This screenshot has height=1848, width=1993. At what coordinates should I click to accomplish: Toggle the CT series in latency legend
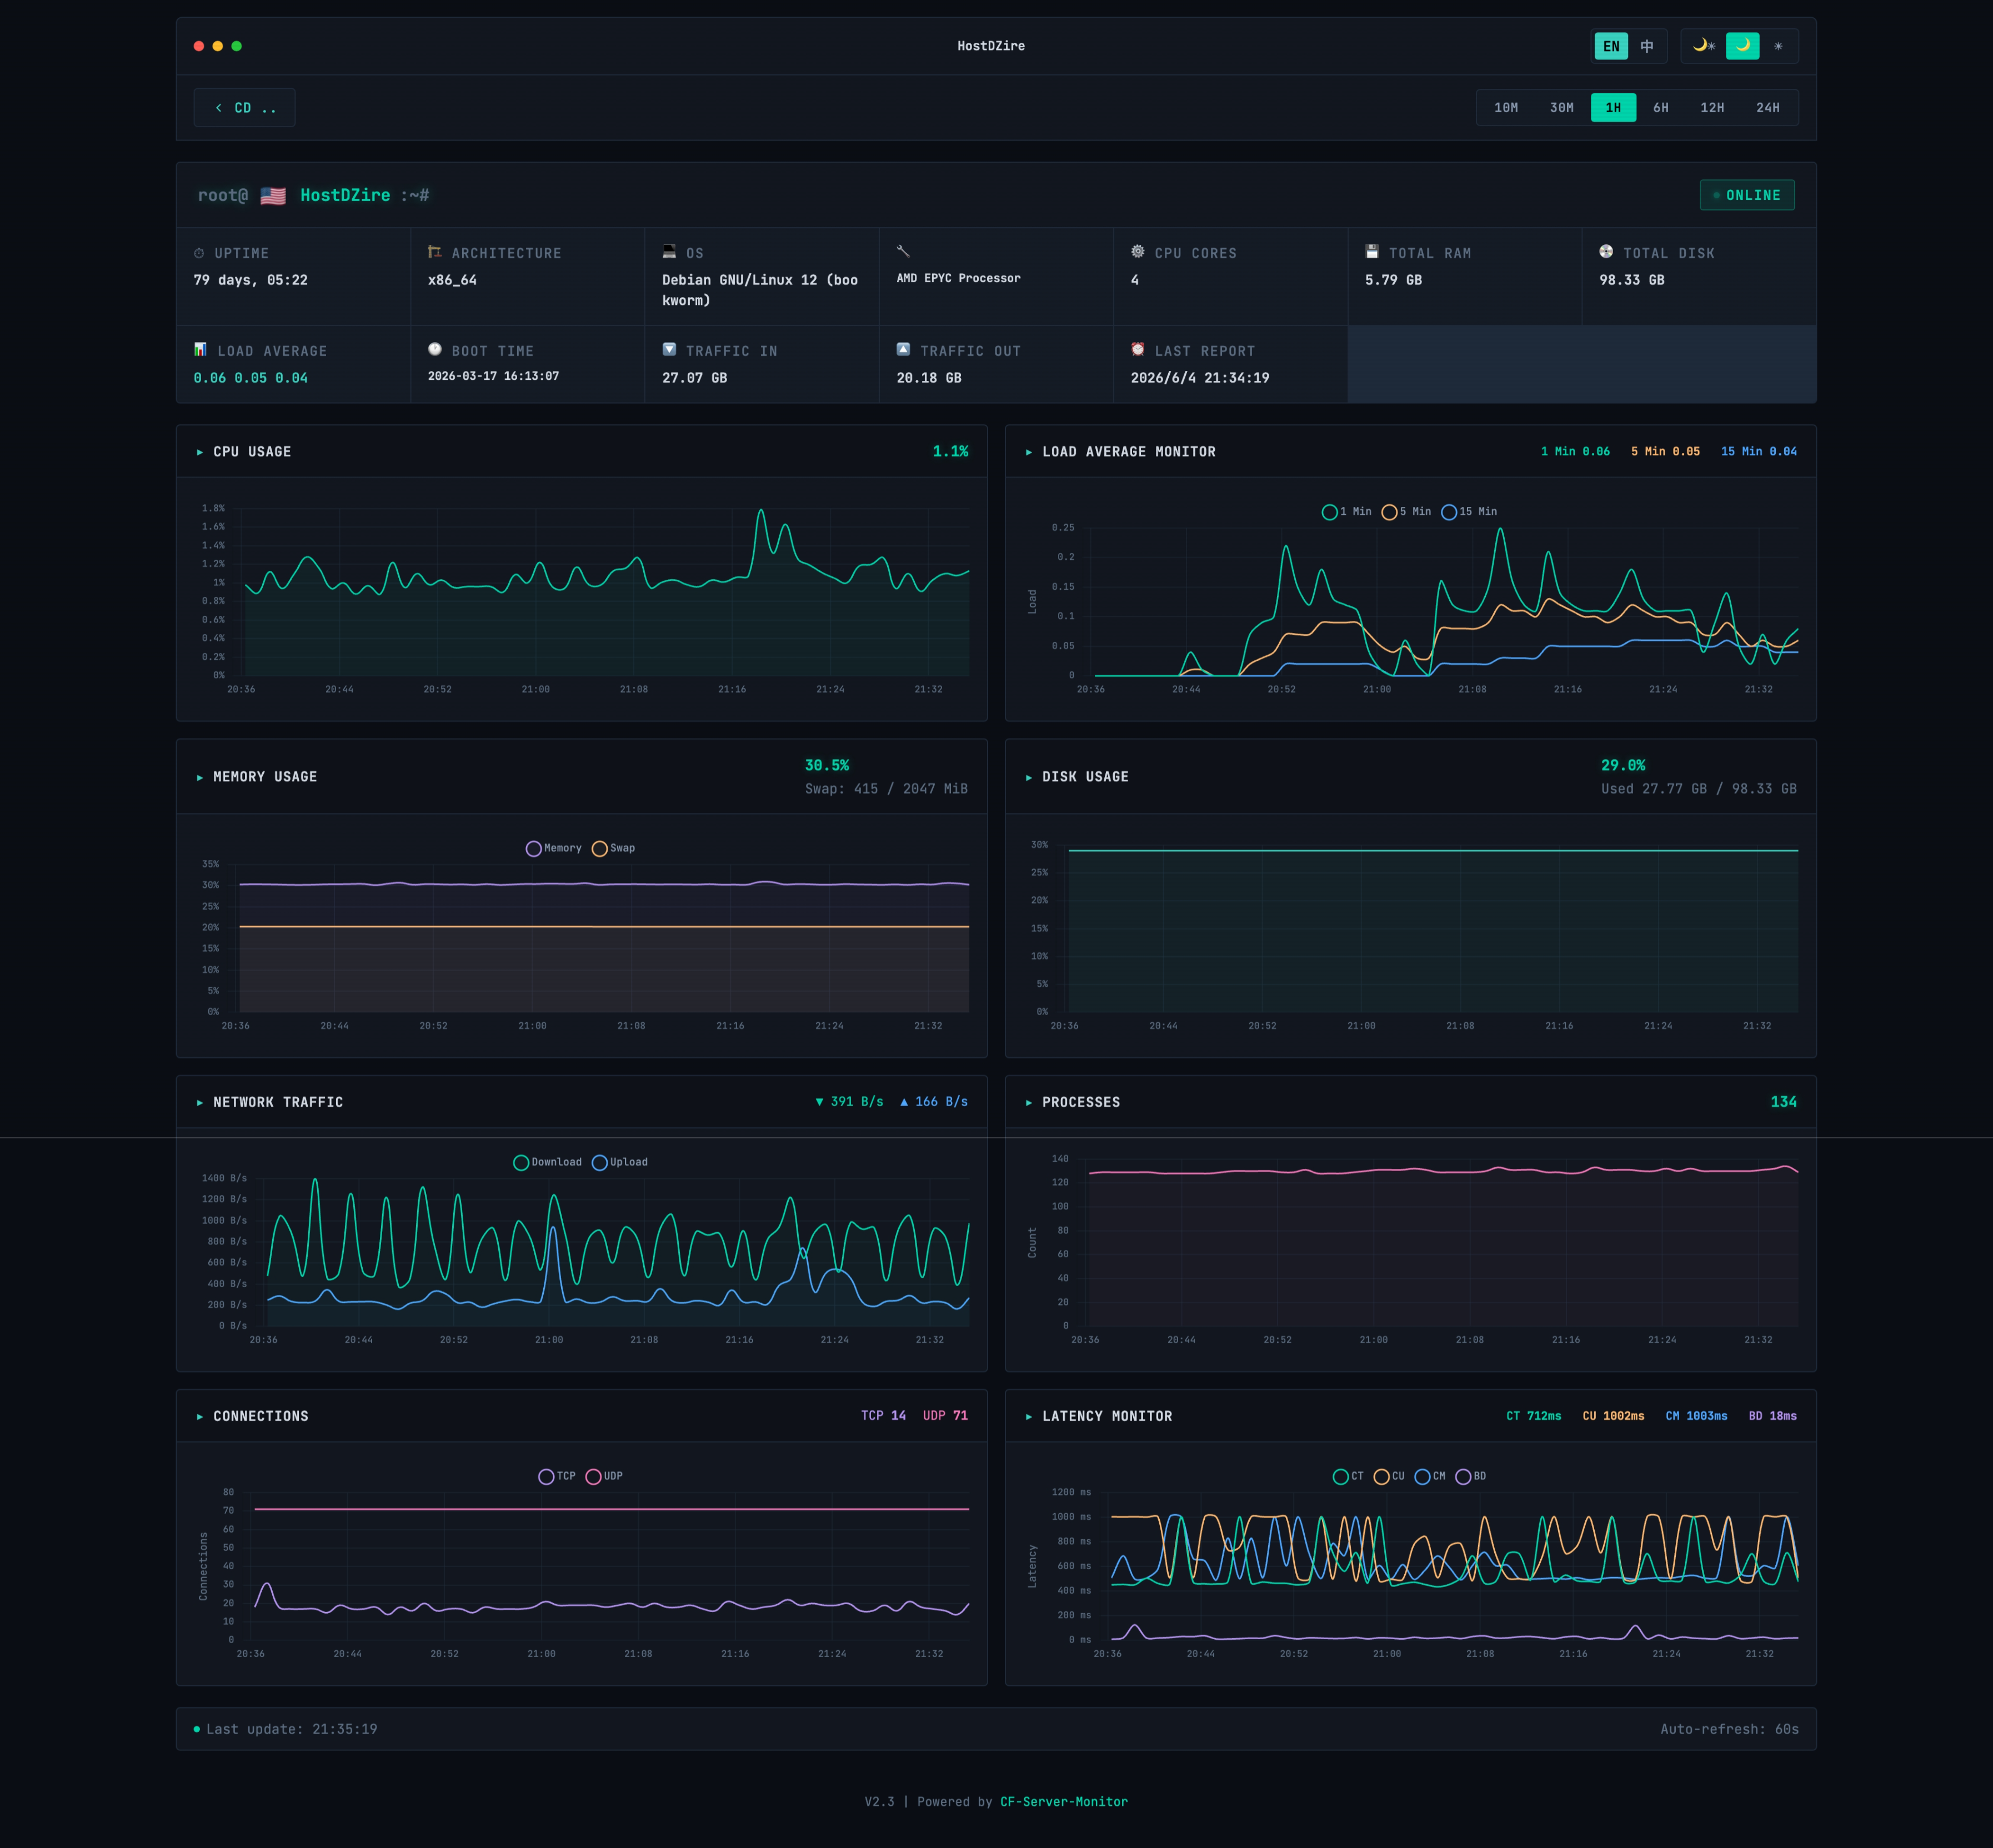tap(1349, 1476)
